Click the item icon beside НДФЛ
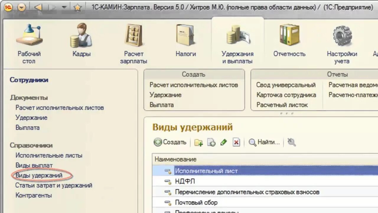378x213 pixels. click(x=168, y=182)
